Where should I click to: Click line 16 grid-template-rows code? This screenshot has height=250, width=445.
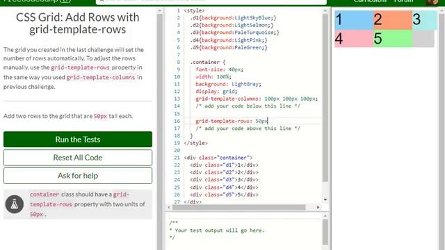coord(232,121)
